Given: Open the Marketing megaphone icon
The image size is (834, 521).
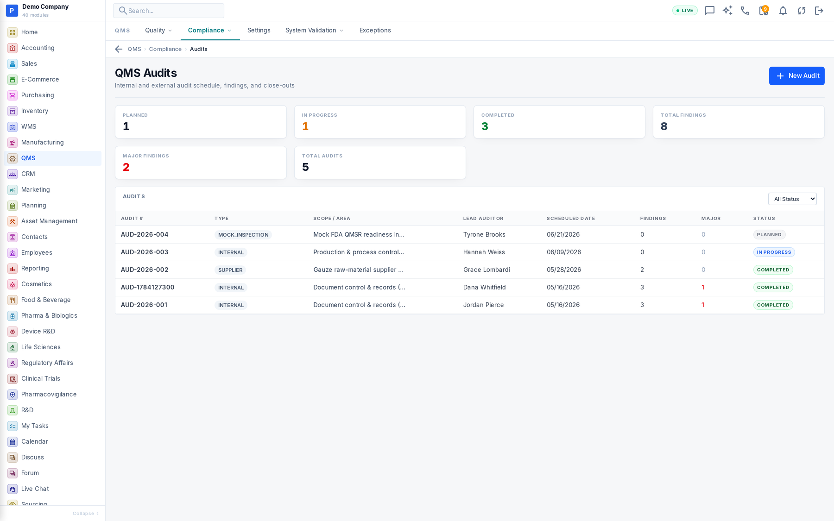Looking at the screenshot, I should pyautogui.click(x=13, y=190).
